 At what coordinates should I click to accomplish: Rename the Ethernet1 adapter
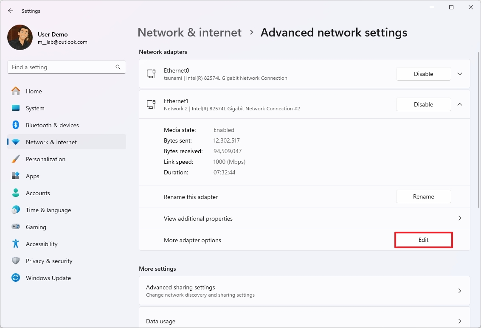(x=423, y=196)
